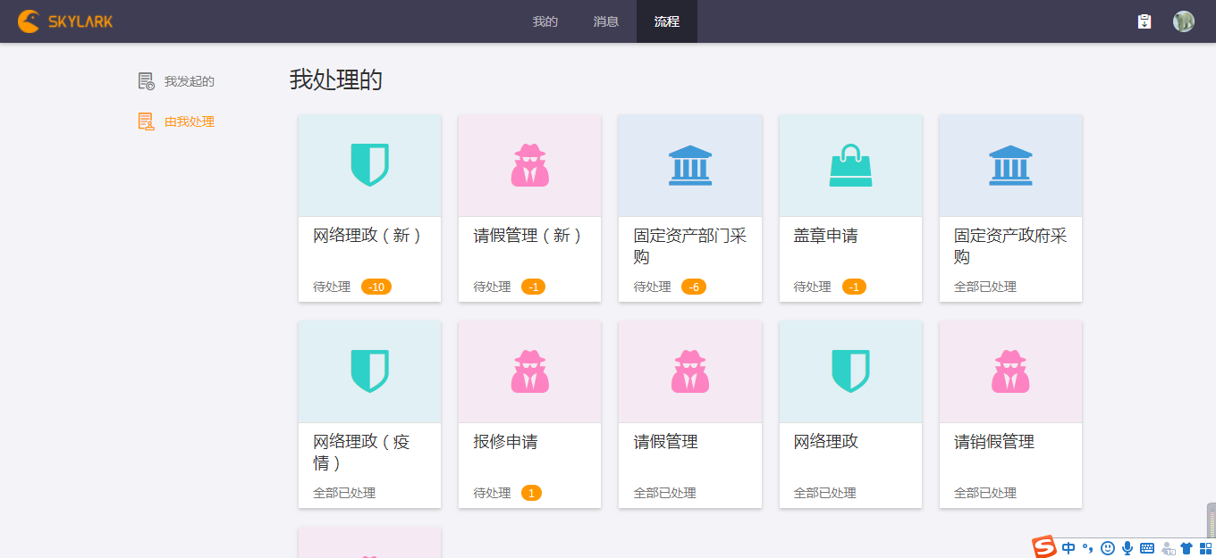Open the 网络理政（疫情）card title
1216x558 pixels.
[x=361, y=453]
